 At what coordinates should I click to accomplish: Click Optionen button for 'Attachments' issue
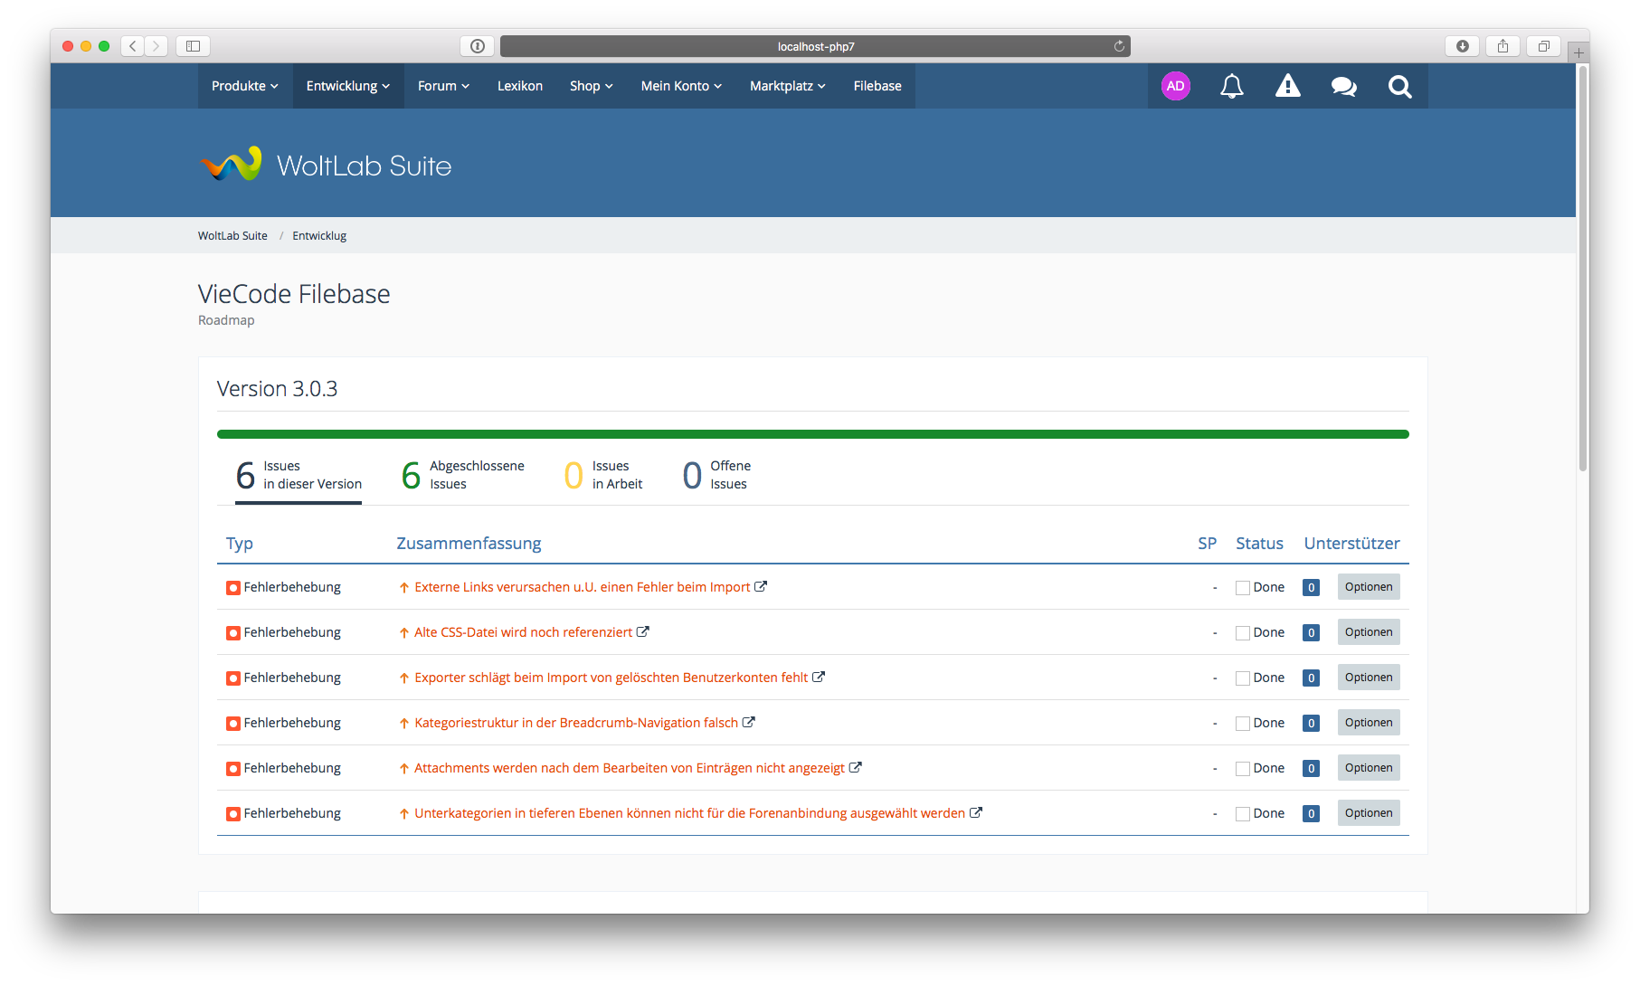click(x=1368, y=768)
